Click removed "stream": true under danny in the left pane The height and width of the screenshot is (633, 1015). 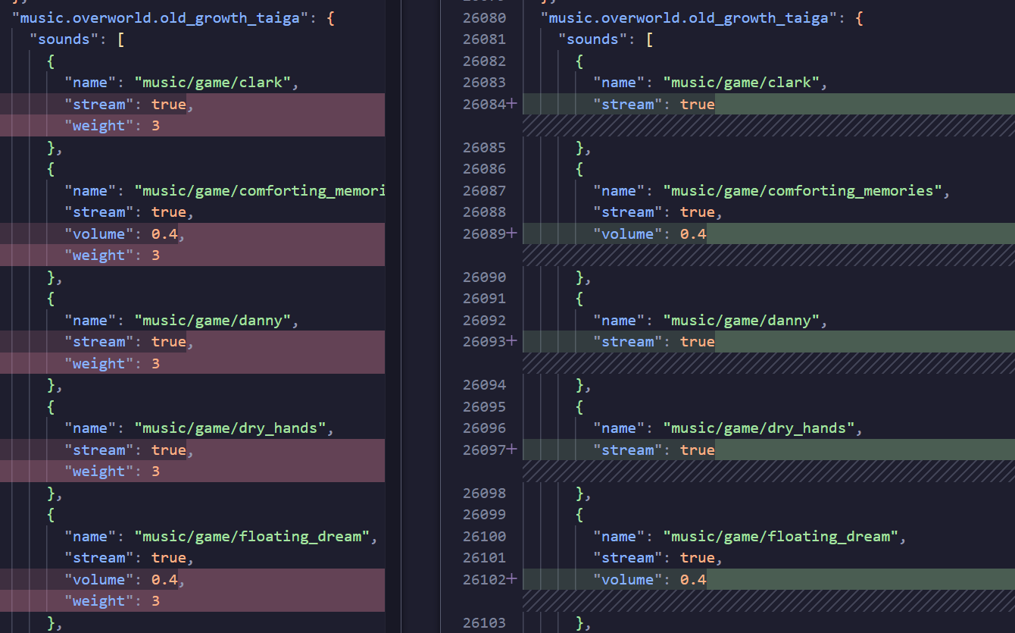tap(130, 341)
